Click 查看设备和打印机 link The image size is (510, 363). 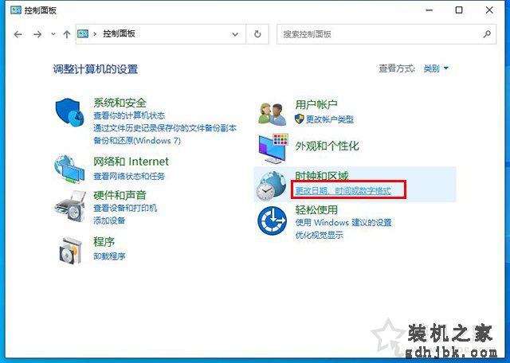[x=125, y=208]
